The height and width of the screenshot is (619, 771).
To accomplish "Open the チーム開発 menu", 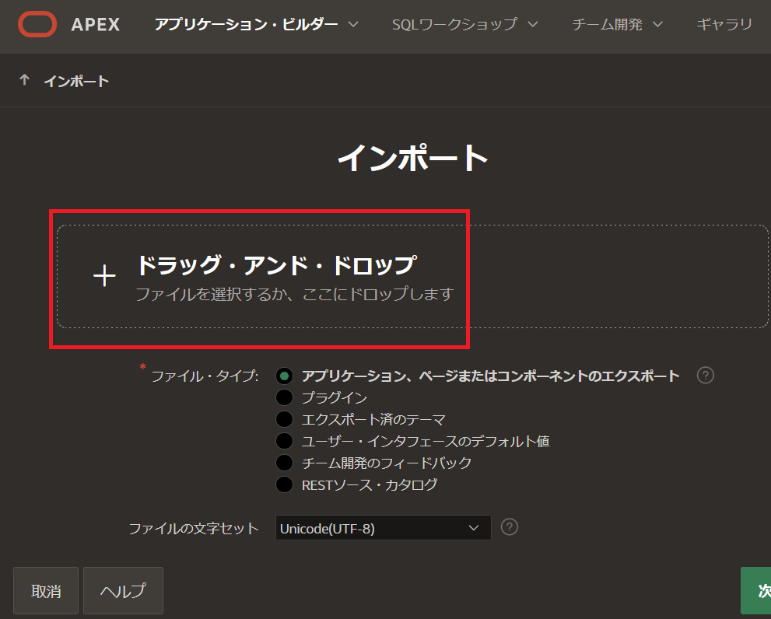I will coord(617,24).
